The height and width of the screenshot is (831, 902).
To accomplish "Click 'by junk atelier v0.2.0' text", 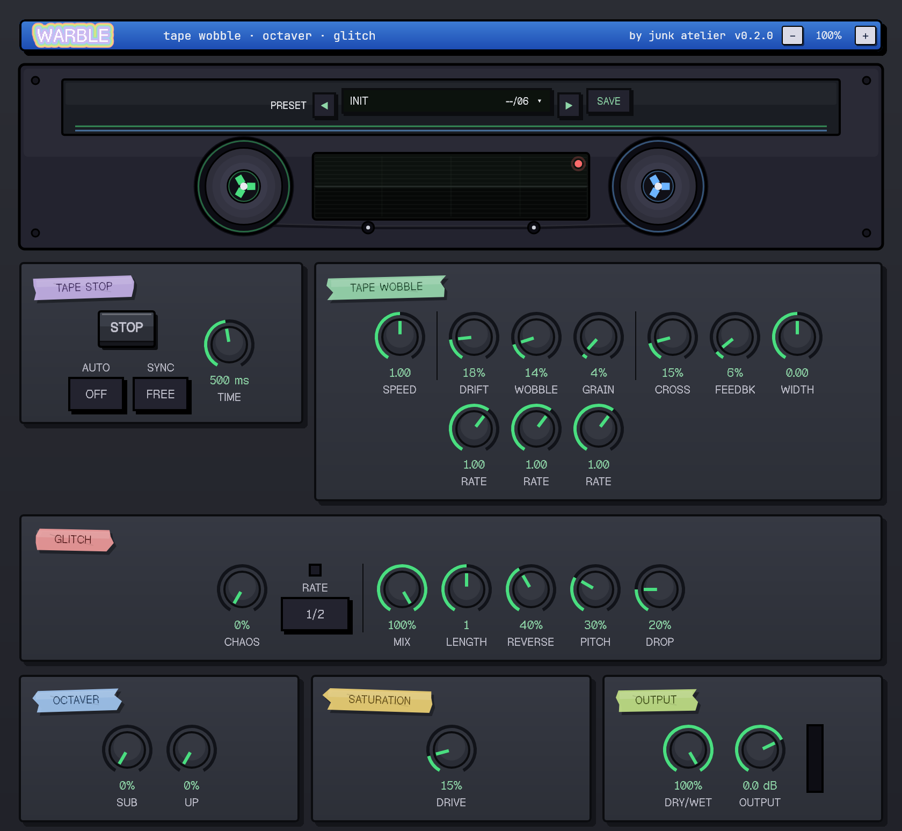I will pos(701,35).
